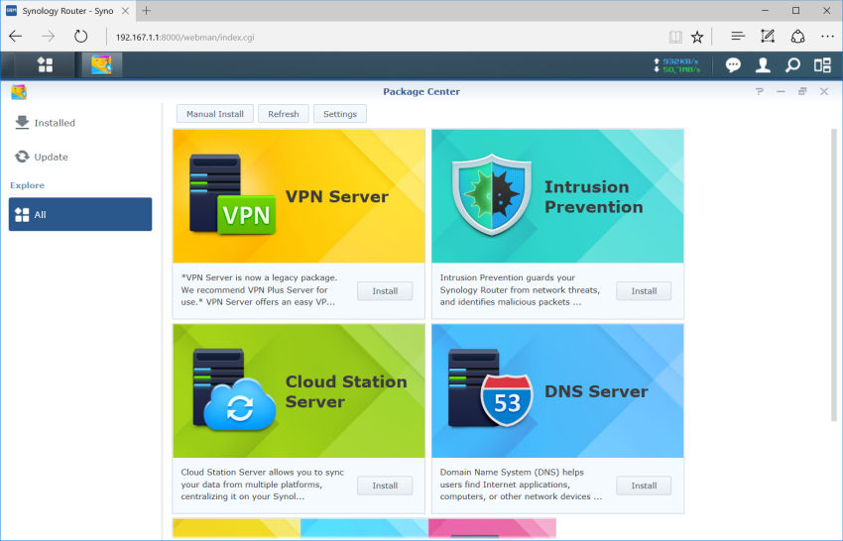Image resolution: width=843 pixels, height=541 pixels.
Task: Click the Intrusion Prevention description text
Action: click(520, 289)
